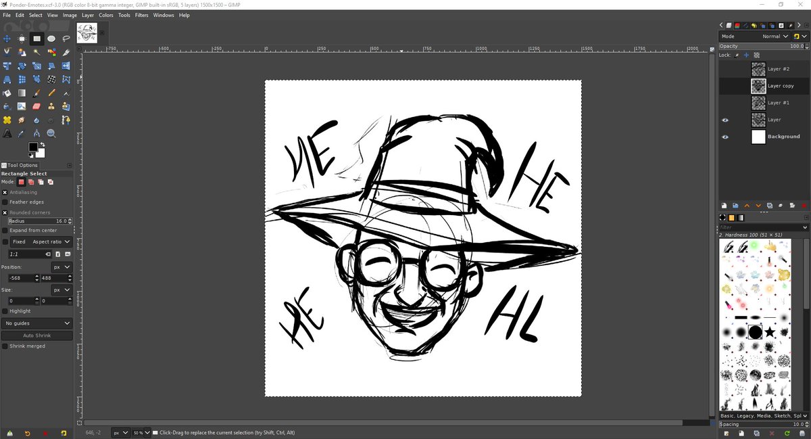The height and width of the screenshot is (439, 811).
Task: Select the Gradient tool
Action: (22, 93)
